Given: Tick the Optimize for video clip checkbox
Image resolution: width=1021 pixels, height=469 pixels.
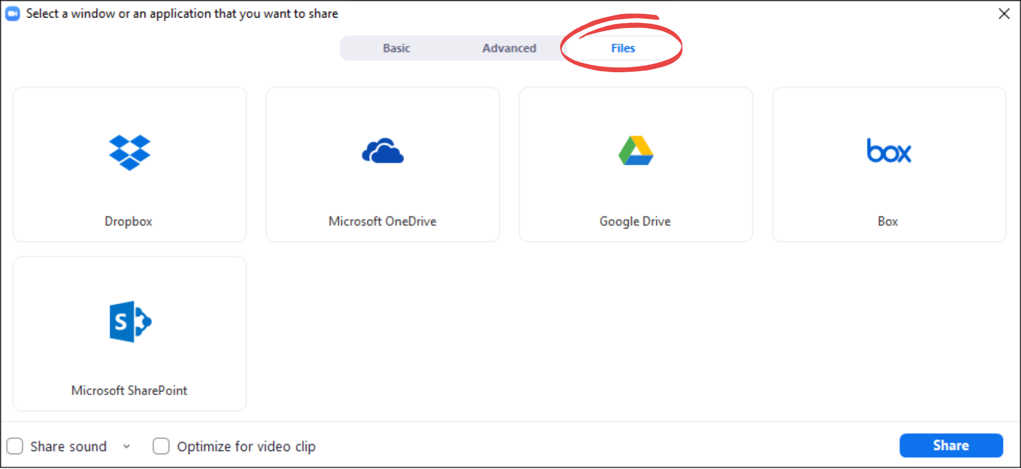Looking at the screenshot, I should click(161, 446).
